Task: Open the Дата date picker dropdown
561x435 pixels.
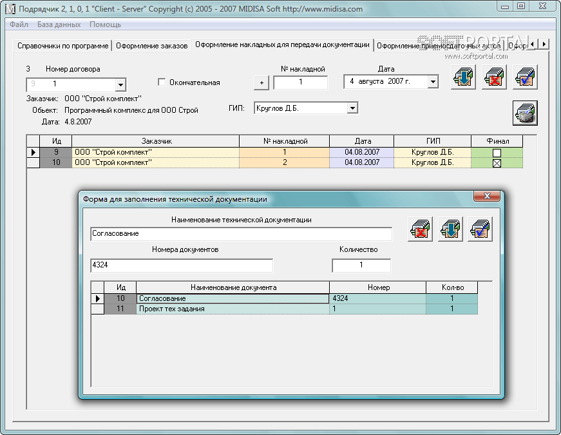Action: point(433,82)
